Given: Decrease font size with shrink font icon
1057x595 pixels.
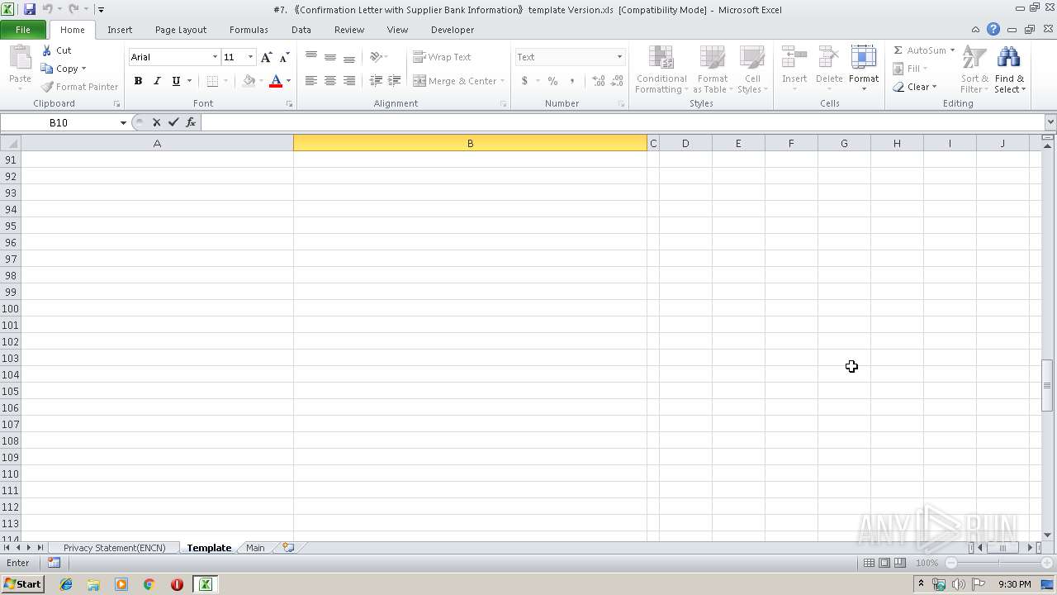Looking at the screenshot, I should (x=284, y=57).
